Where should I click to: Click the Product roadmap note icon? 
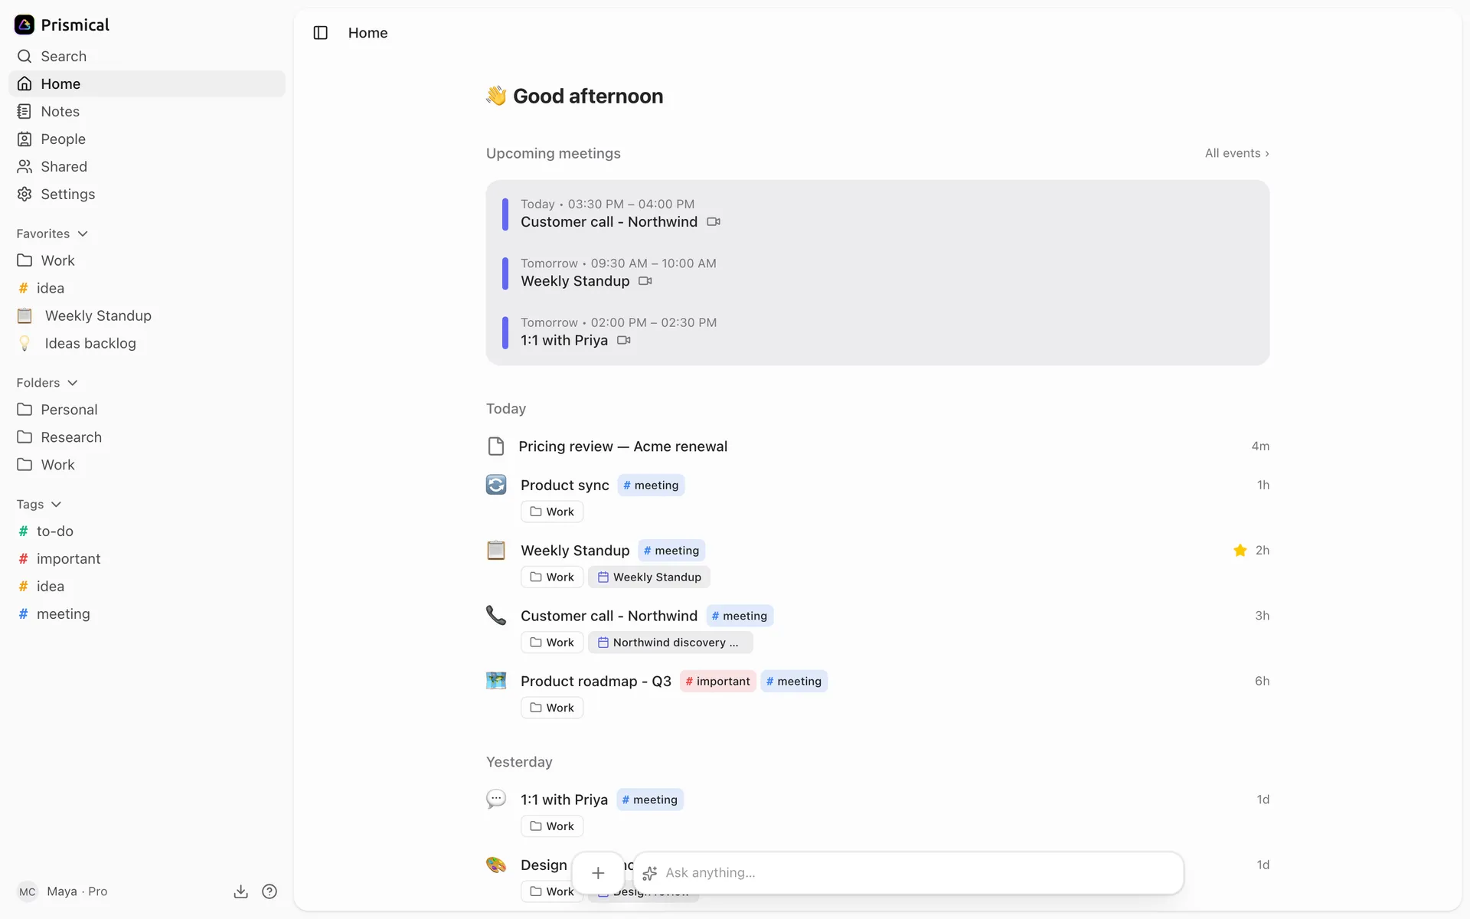496,680
